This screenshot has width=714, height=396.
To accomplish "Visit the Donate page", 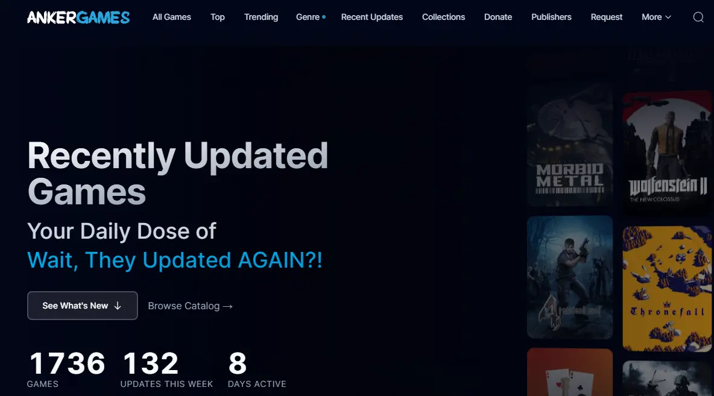I will point(498,17).
